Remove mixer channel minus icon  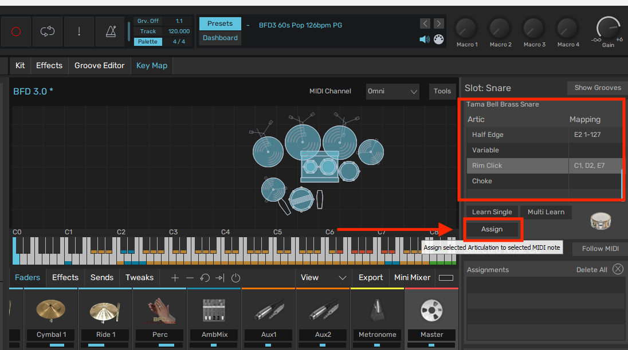190,277
